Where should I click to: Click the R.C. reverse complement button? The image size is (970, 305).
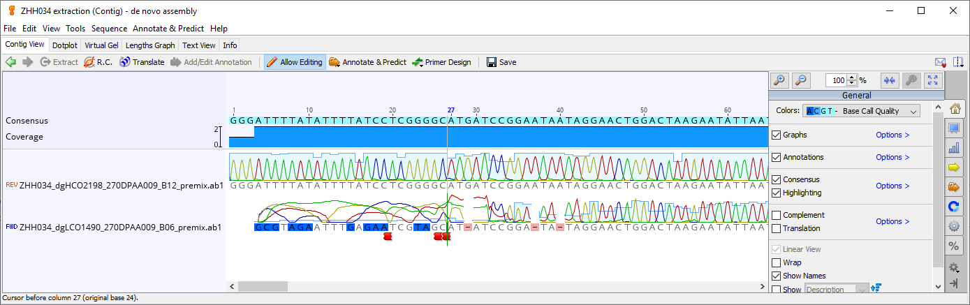tap(98, 62)
